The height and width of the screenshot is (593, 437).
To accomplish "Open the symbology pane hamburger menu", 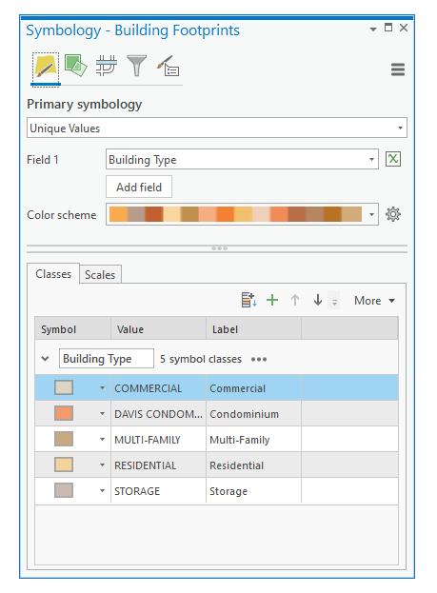I will tap(398, 69).
